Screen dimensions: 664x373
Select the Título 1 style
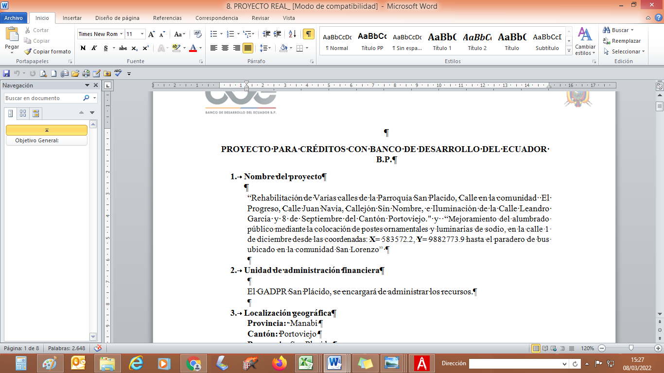point(442,41)
